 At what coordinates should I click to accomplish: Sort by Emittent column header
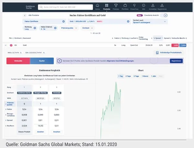pyautogui.click(x=18, y=38)
